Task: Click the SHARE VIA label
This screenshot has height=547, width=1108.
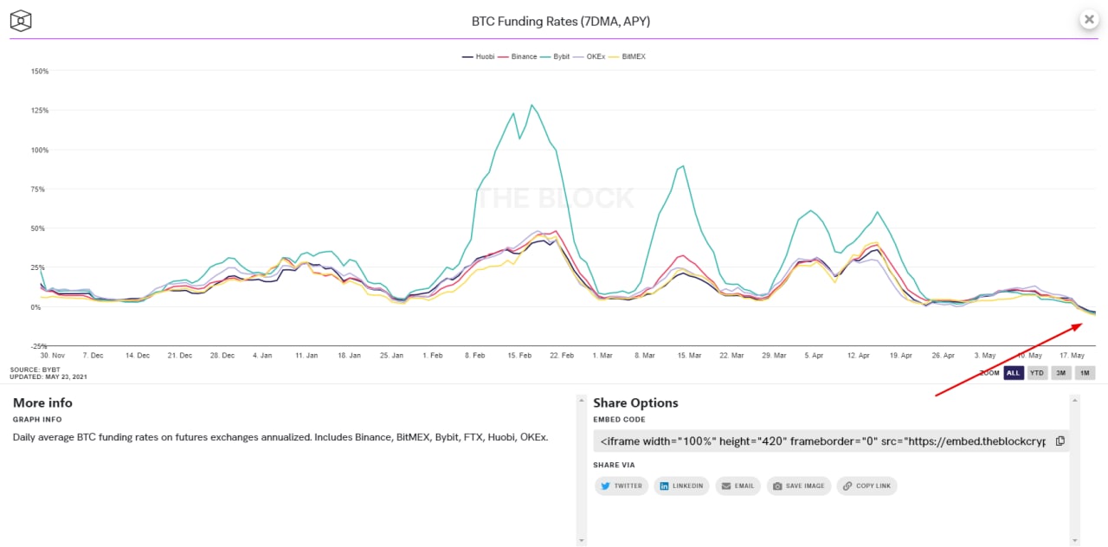Action: 615,465
